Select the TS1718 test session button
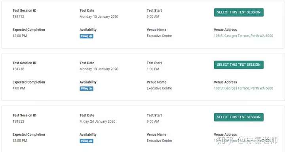The width and height of the screenshot is (285, 152). [x=239, y=65]
